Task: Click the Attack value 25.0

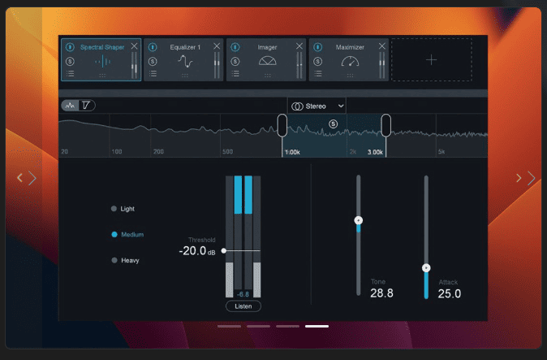Action: click(450, 293)
